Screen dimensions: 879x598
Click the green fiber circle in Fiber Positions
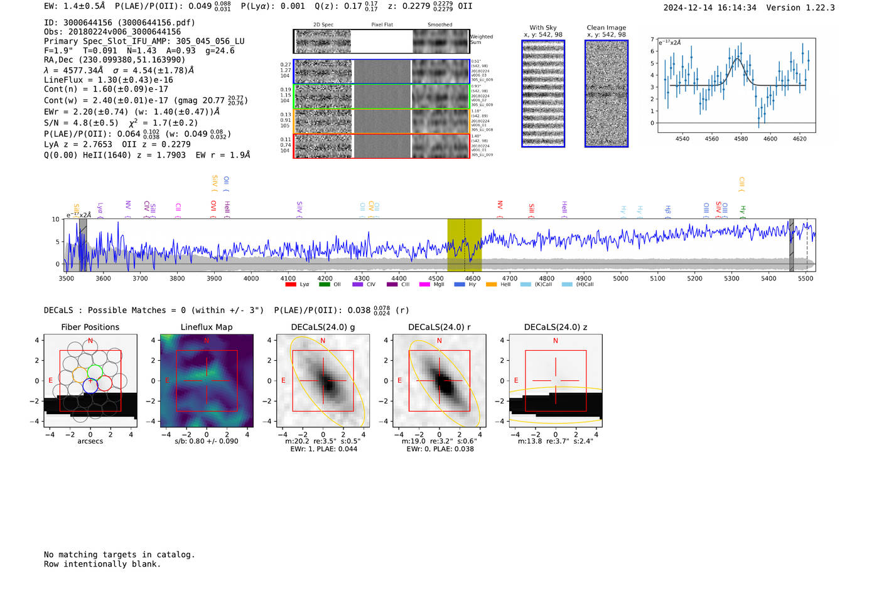[95, 372]
